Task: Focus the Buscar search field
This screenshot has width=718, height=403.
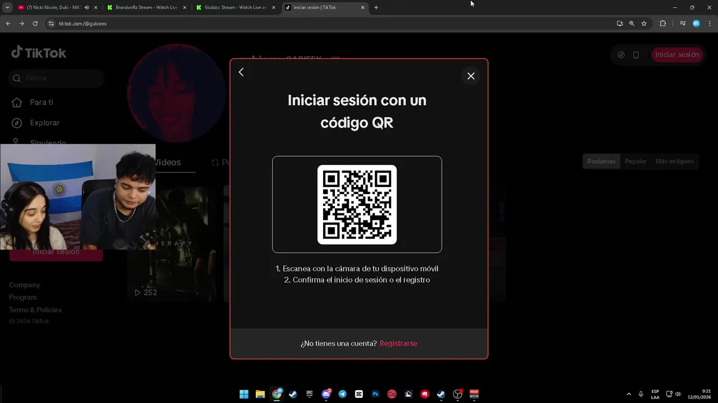Action: pos(56,78)
